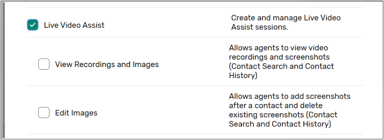
Task: Click the word 'Images' in the View Recordings label
Action: tap(146, 64)
